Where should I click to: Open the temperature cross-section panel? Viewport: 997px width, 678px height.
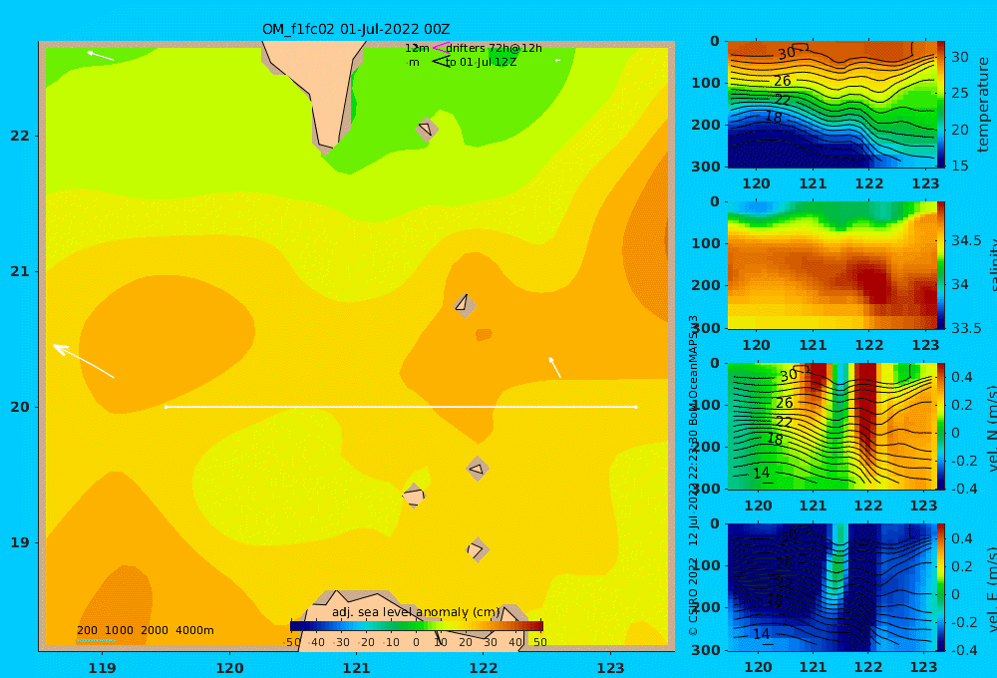(831, 105)
